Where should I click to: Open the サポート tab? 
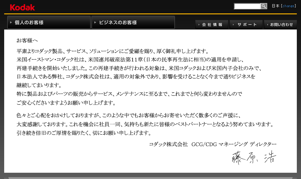pos(246,24)
